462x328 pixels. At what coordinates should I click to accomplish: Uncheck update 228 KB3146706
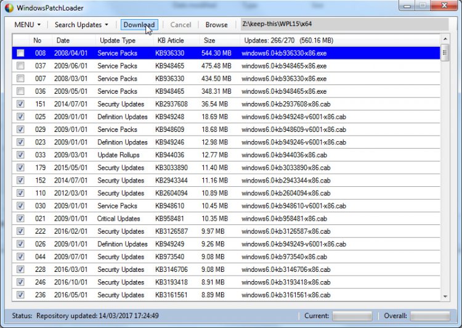(20, 269)
